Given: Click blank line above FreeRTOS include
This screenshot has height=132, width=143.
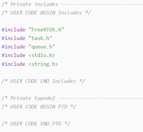Looking at the screenshot, I should [71, 21].
